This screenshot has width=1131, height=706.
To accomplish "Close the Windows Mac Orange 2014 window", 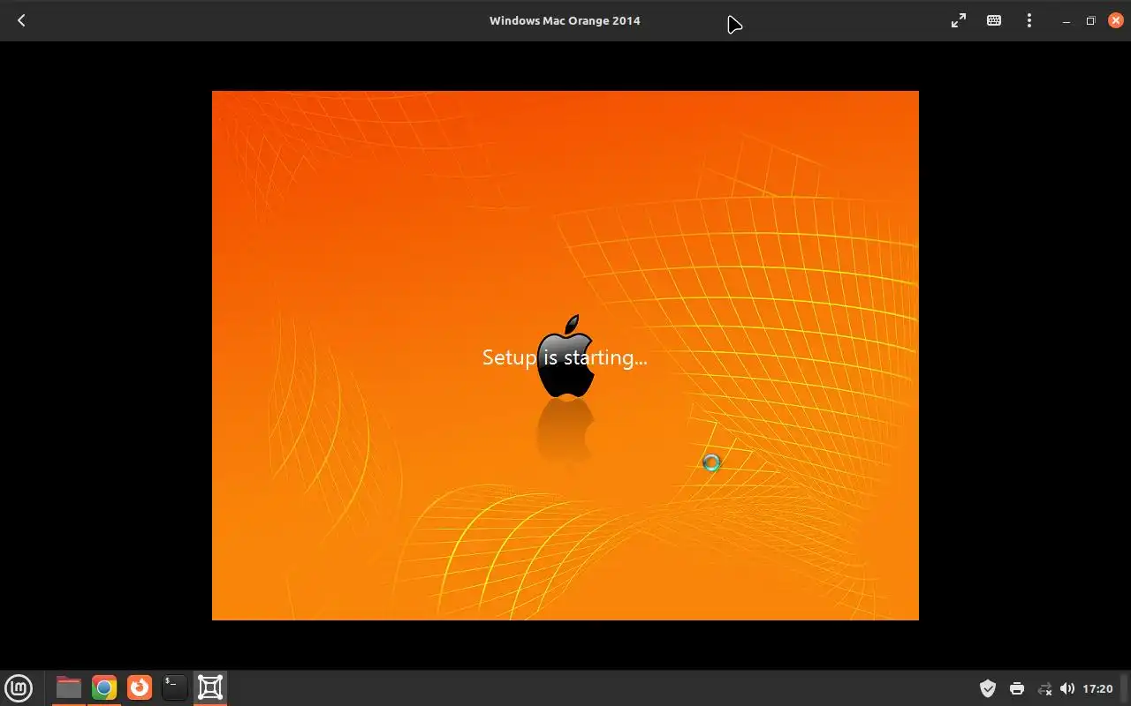I will point(1116,20).
